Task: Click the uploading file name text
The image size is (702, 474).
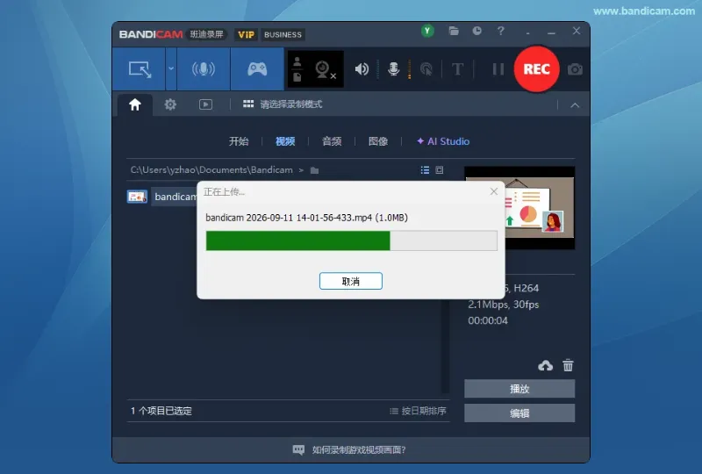Action: 306,218
